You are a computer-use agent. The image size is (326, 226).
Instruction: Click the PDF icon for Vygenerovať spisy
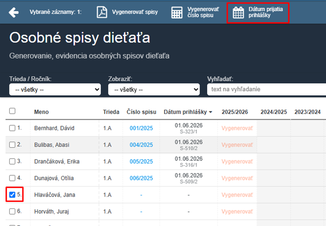(x=102, y=12)
